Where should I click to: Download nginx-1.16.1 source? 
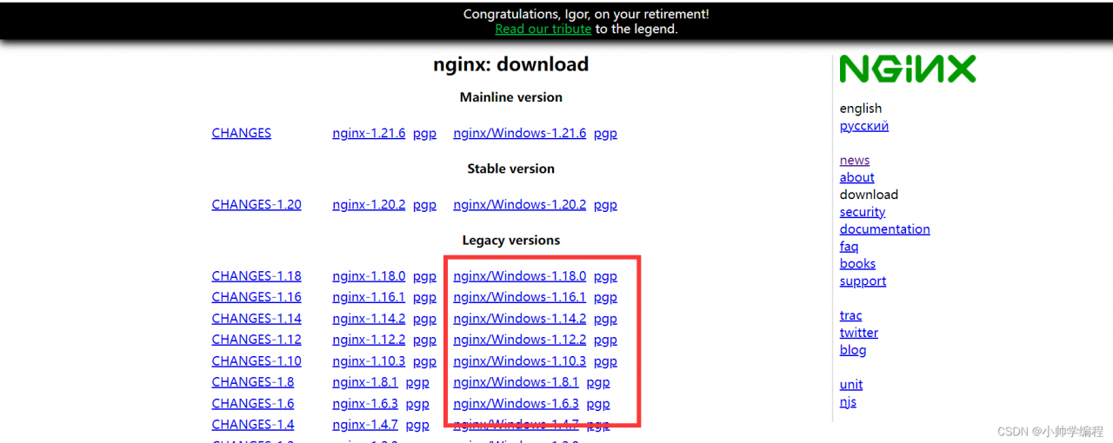click(369, 297)
